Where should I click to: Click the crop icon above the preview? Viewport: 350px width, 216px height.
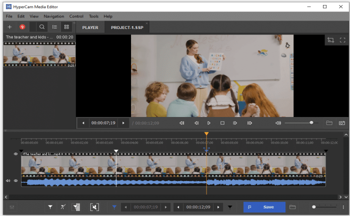coord(330,40)
